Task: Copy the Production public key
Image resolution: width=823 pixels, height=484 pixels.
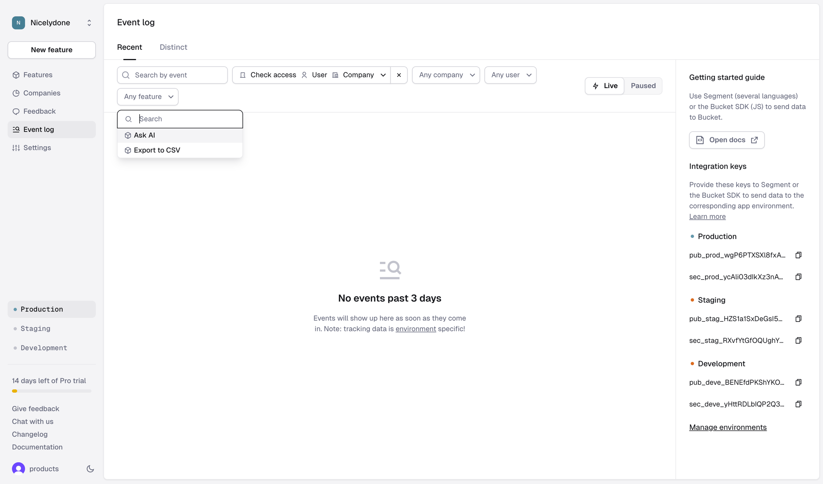Action: pyautogui.click(x=798, y=255)
